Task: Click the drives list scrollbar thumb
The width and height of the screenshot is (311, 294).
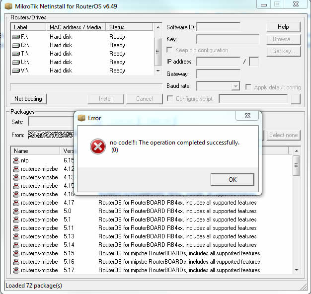Action: (x=157, y=52)
